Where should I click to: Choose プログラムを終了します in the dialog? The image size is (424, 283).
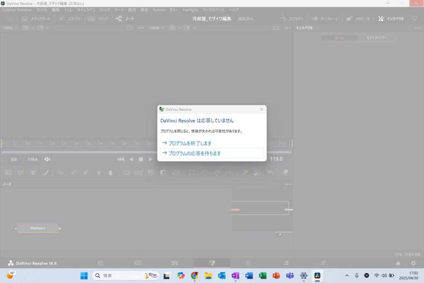(x=212, y=143)
